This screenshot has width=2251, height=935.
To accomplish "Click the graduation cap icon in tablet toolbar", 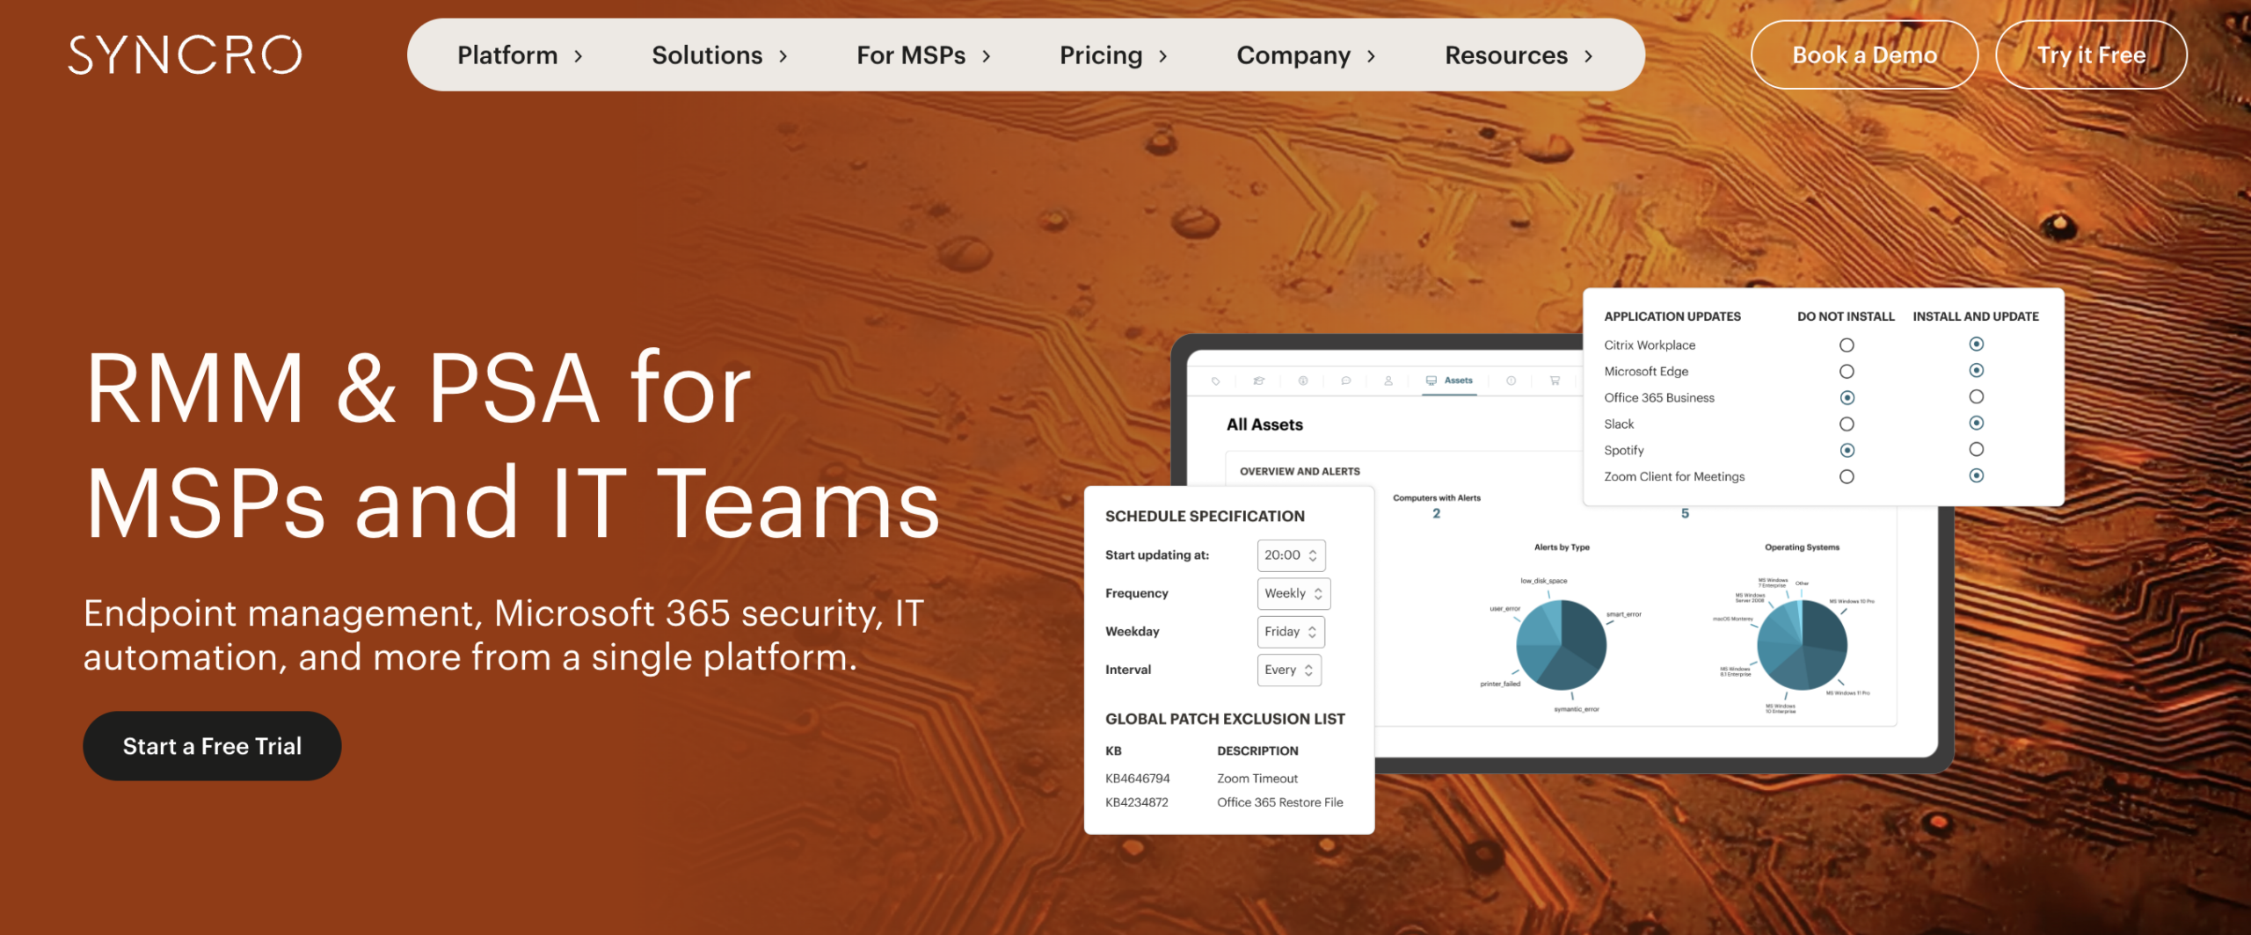I will 1258,381.
